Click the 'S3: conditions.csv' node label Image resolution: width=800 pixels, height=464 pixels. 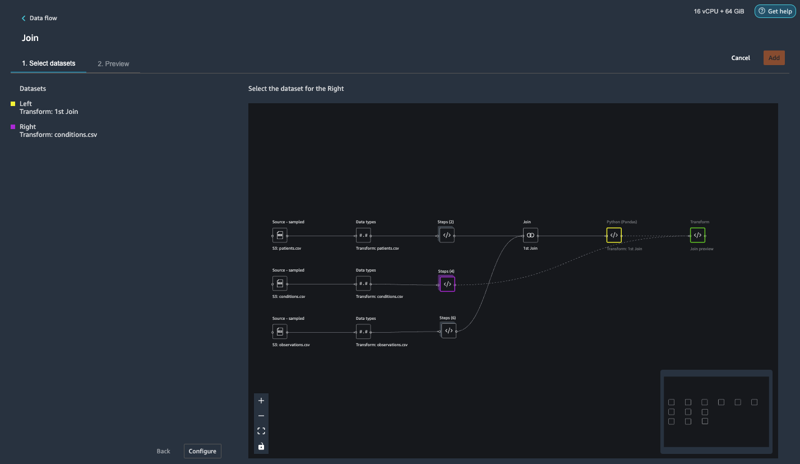coord(289,297)
